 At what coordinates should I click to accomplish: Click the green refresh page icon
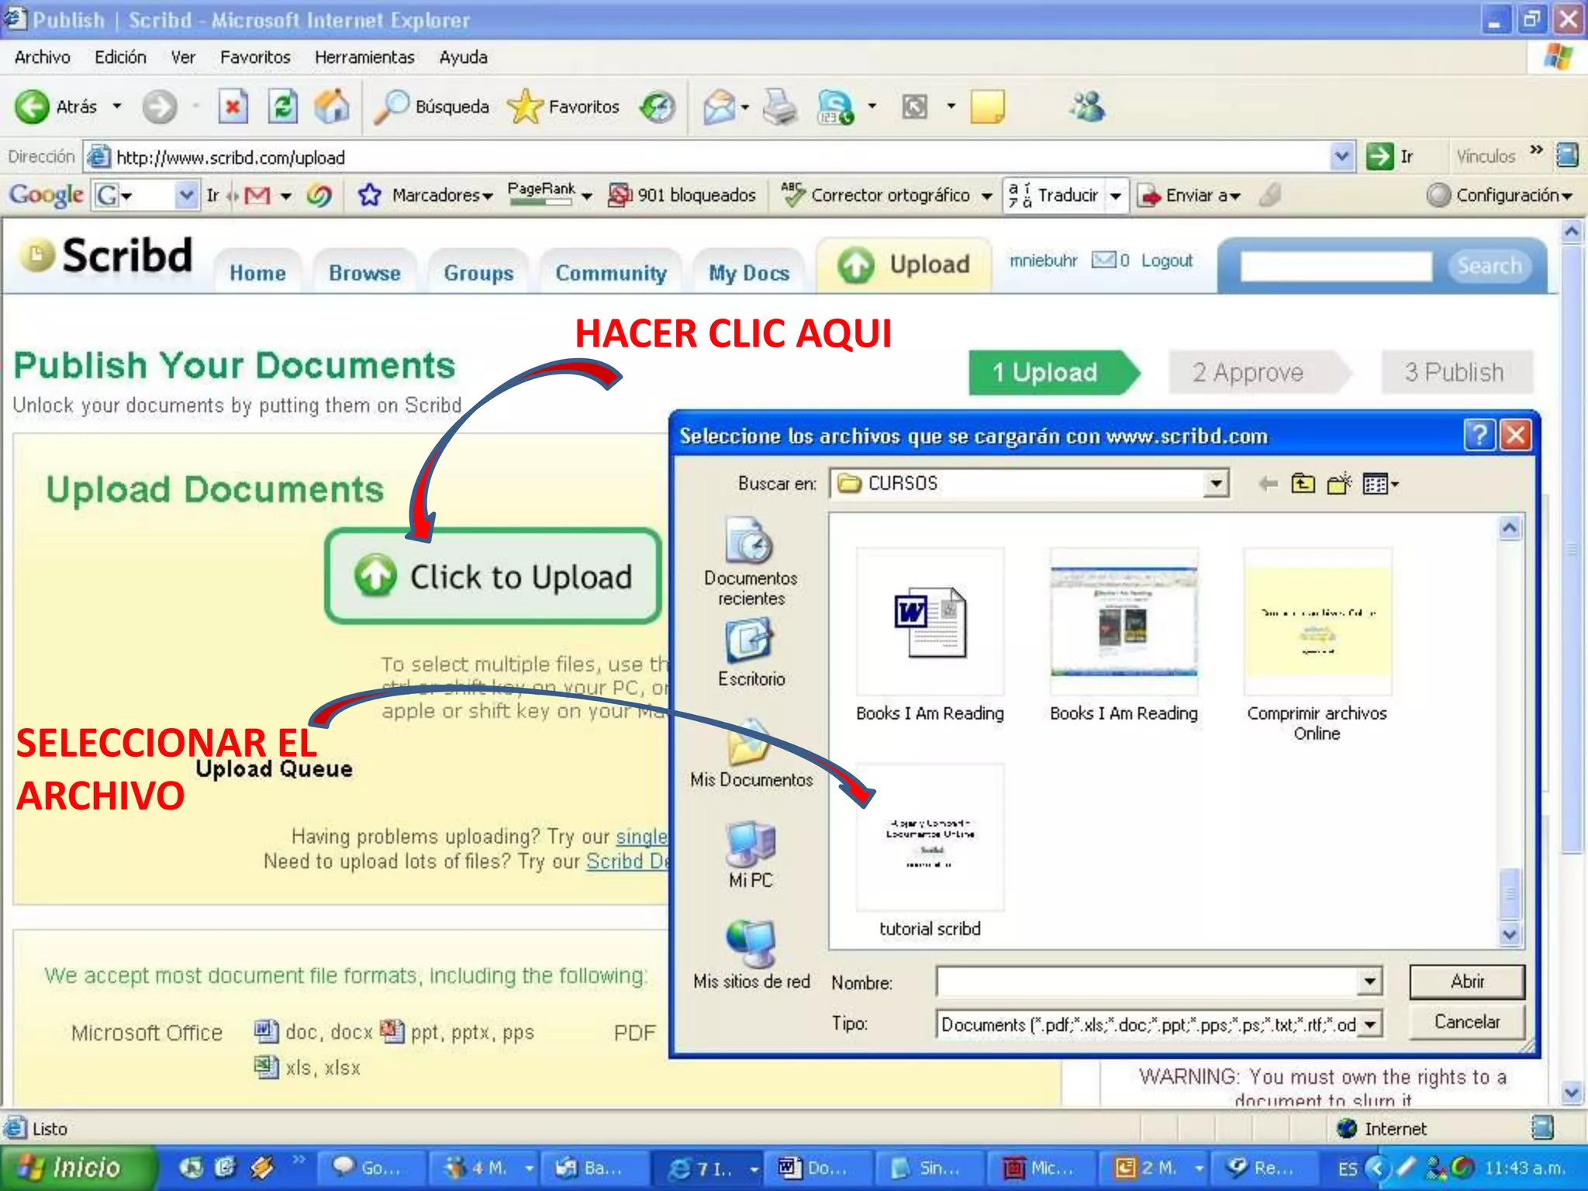click(282, 107)
